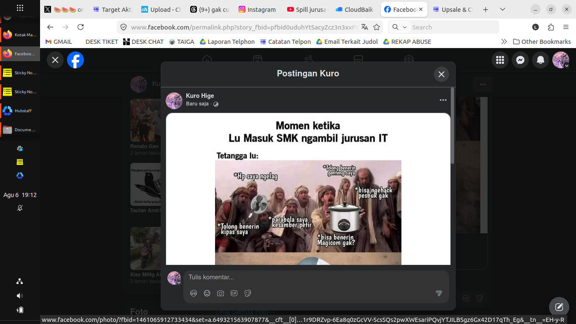The height and width of the screenshot is (324, 576).
Task: Reload the current Facebook page
Action: [81, 27]
